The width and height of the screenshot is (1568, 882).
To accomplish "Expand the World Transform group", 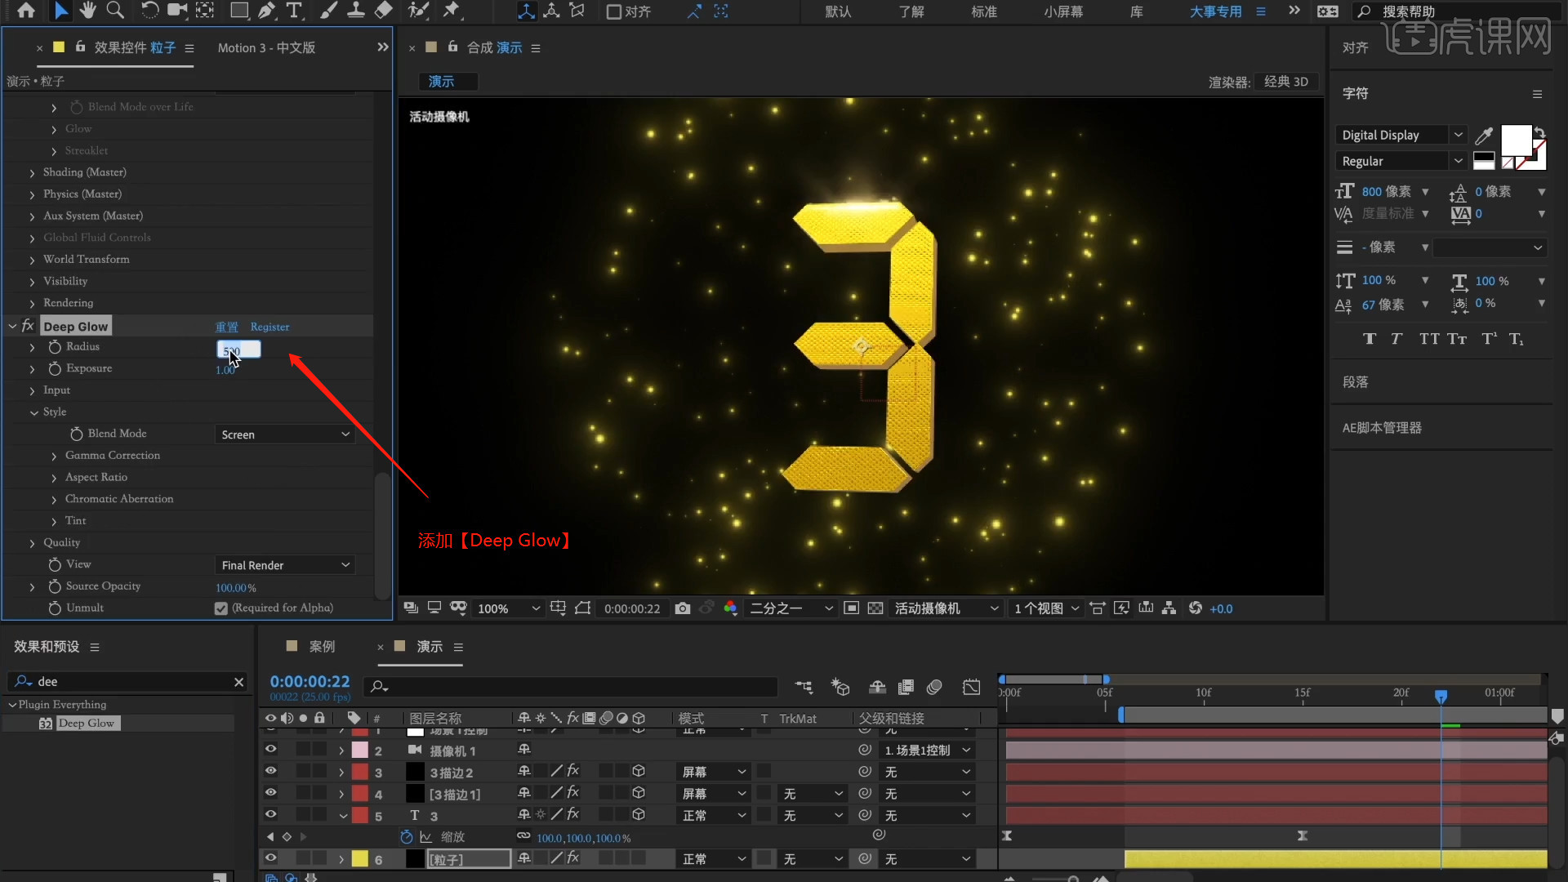I will [32, 260].
